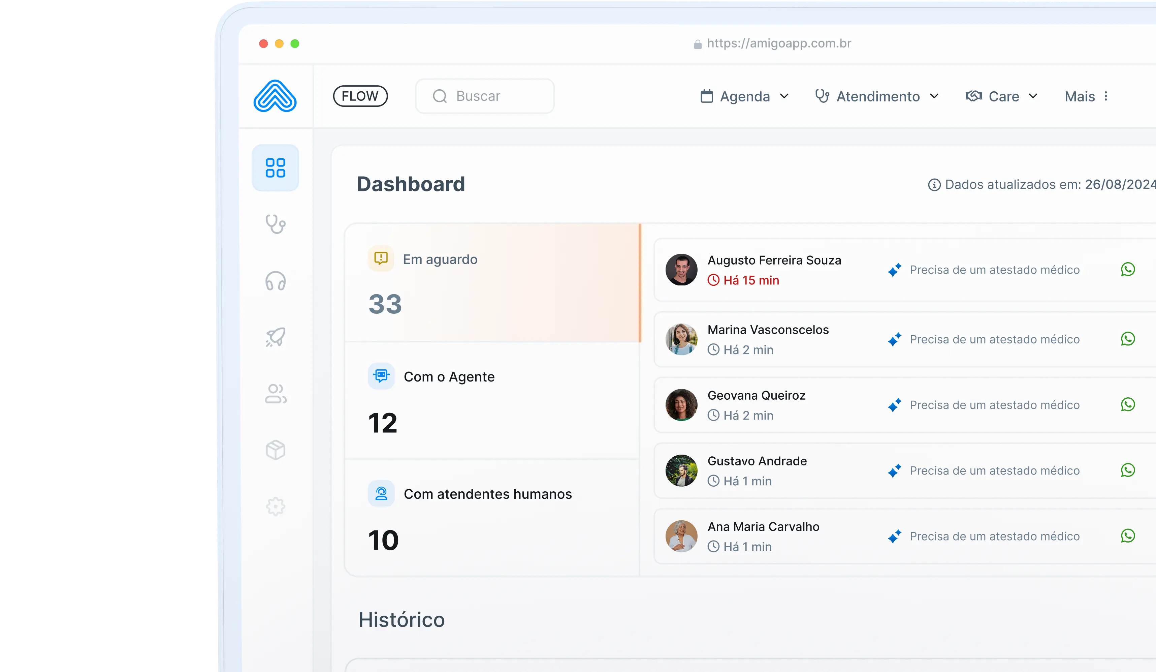
Task: Open the users sidebar icon
Action: [275, 394]
